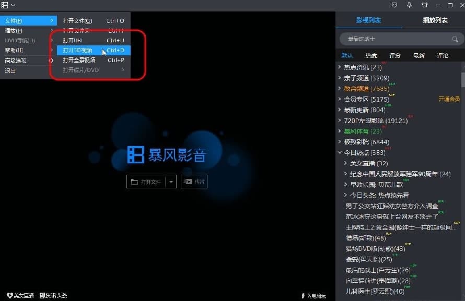Switch to 播放列表 tab
The image size is (465, 301).
pyautogui.click(x=435, y=20)
